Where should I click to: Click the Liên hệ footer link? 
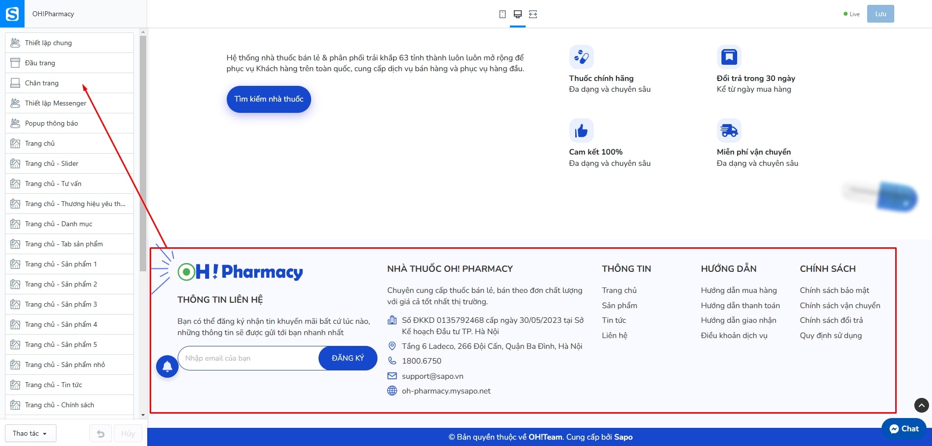(614, 336)
